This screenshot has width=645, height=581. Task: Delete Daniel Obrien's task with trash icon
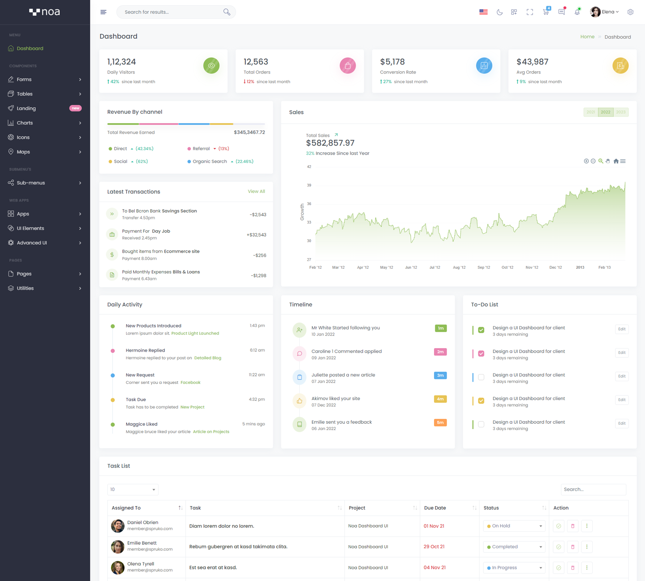(572, 526)
